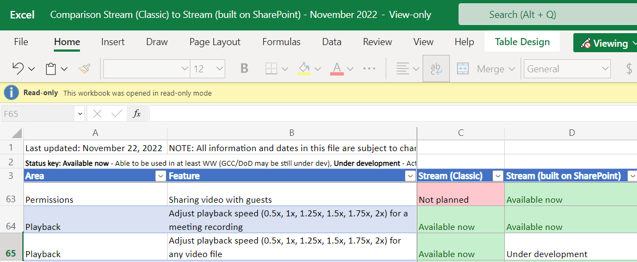This screenshot has height=262, width=637.
Task: Click the Excel app name
Action: click(22, 15)
